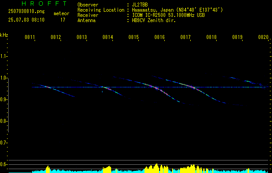Click the meteor count value 17

click(63, 20)
